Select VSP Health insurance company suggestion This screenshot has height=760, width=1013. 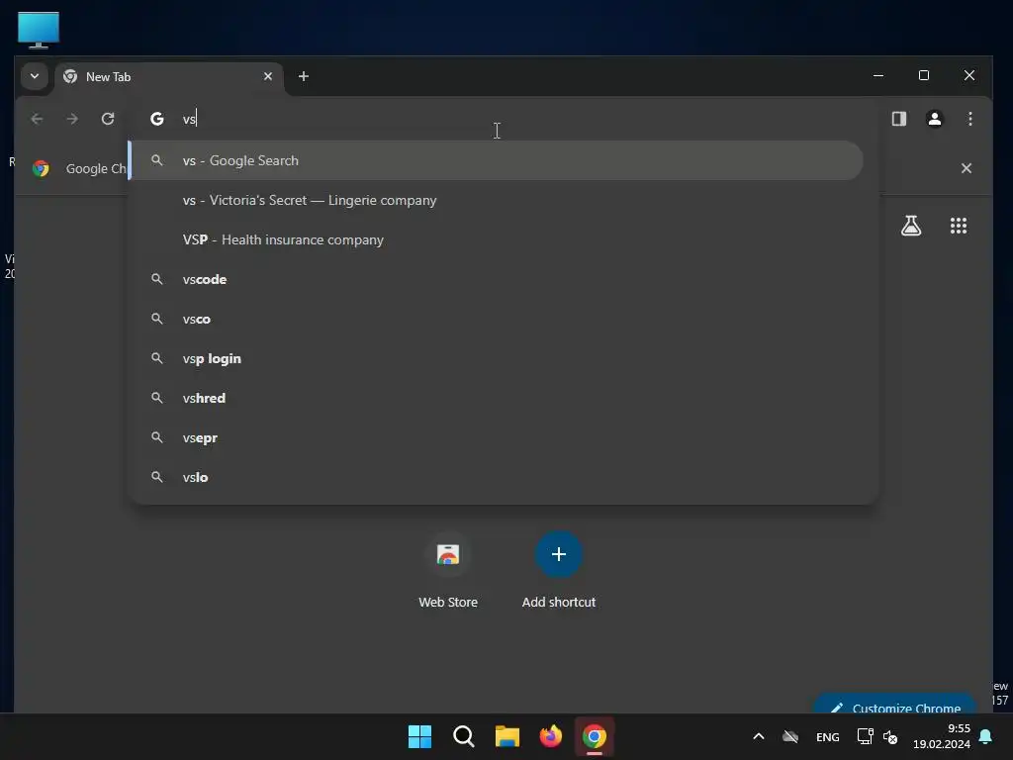pyautogui.click(x=497, y=239)
